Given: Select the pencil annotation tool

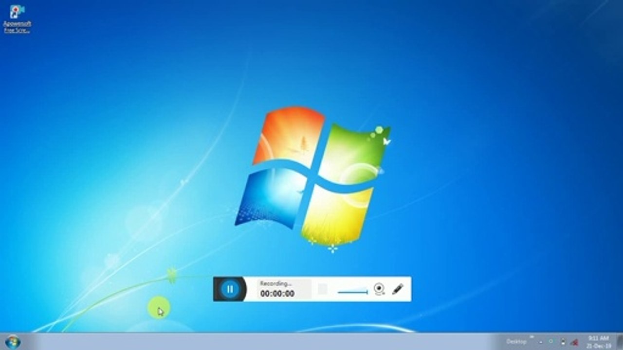Looking at the screenshot, I should click(398, 289).
